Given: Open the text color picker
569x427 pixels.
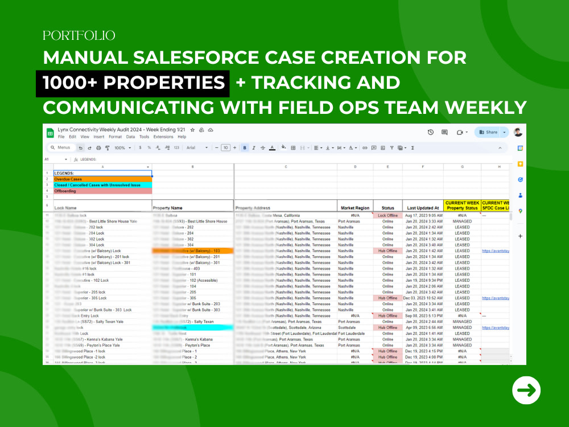Looking at the screenshot, I should pyautogui.click(x=272, y=148).
